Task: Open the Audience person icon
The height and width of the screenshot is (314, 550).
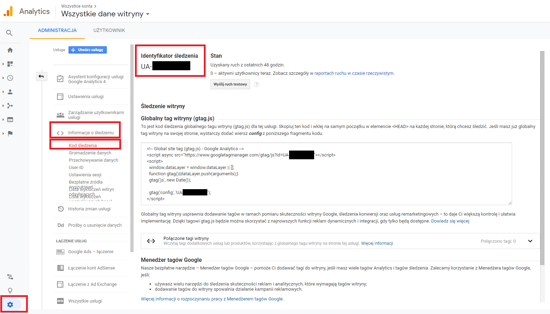Action: click(10, 92)
